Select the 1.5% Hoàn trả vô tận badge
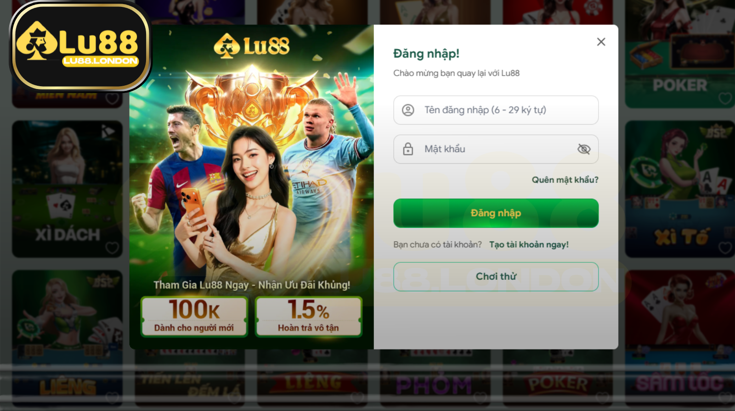Viewport: 735px width, 411px height. (308, 317)
